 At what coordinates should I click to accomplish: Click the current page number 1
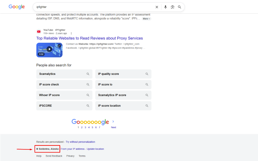78,127
